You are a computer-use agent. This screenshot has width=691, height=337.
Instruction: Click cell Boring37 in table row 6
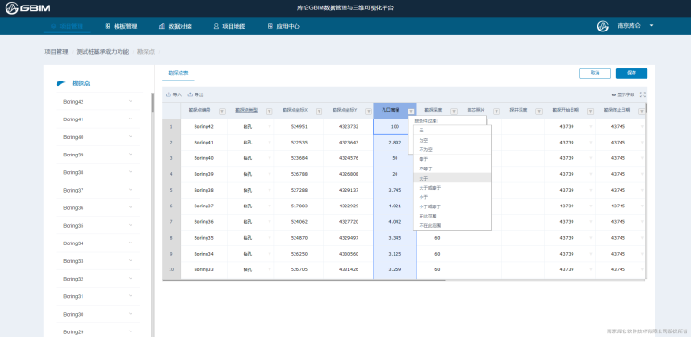[x=204, y=206]
